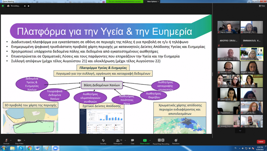Viewport: 267px width, 151px height.
Task: Click the Unmute microphone icon
Action: tap(6, 140)
